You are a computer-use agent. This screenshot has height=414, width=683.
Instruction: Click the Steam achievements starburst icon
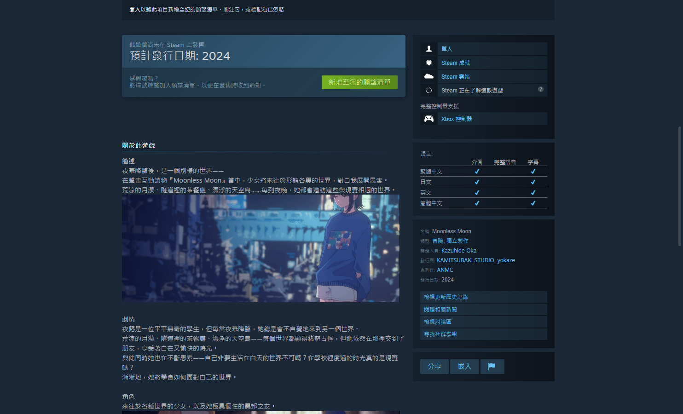pyautogui.click(x=429, y=63)
